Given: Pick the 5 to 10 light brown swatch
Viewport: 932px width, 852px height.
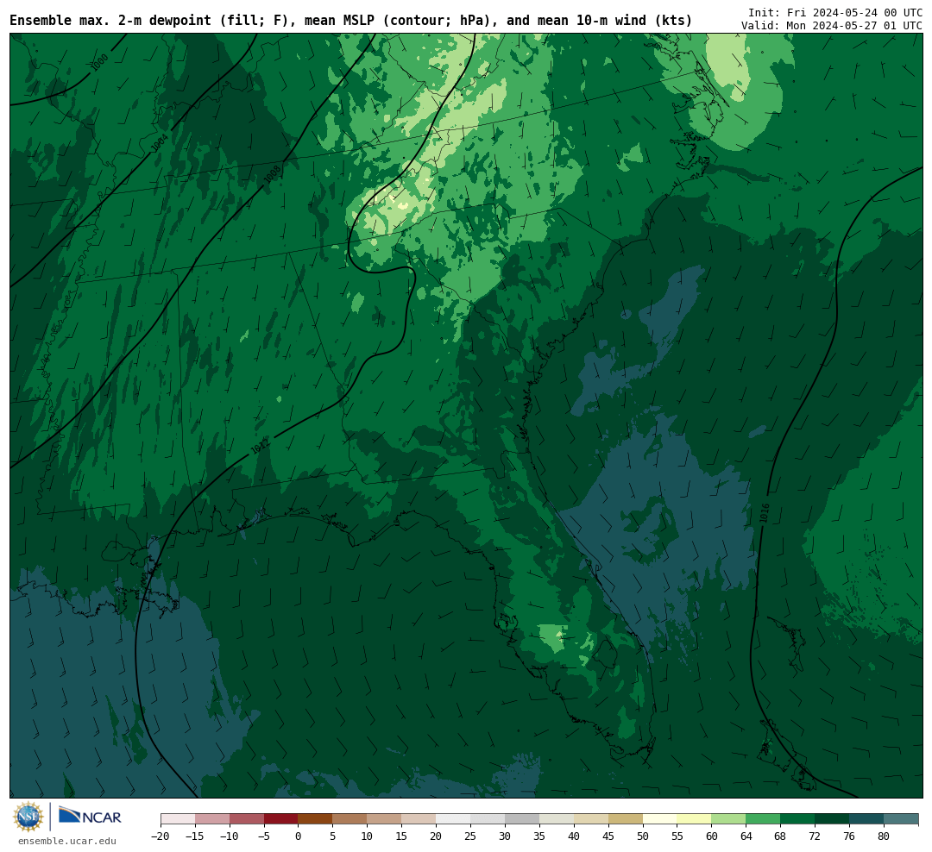Looking at the screenshot, I should click(350, 819).
